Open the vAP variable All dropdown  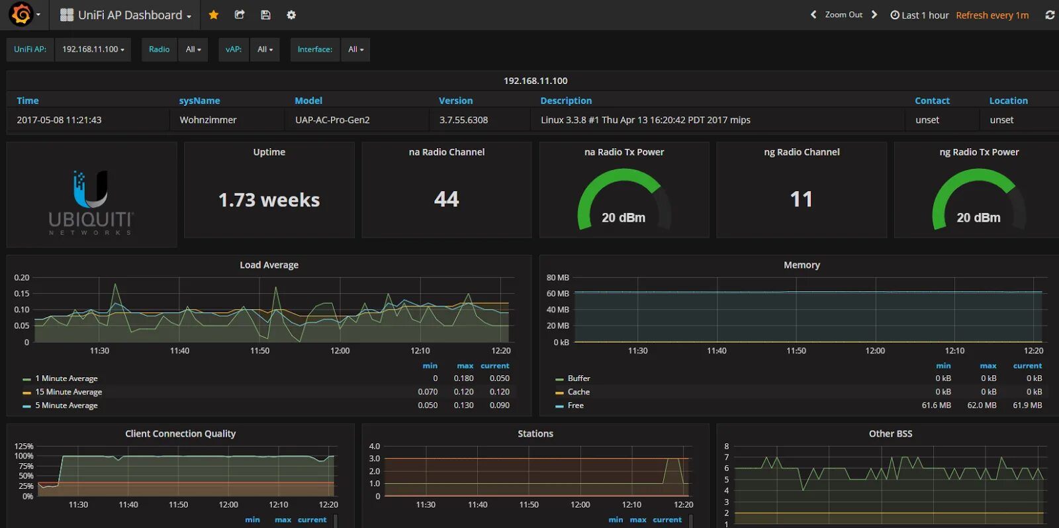coord(265,49)
